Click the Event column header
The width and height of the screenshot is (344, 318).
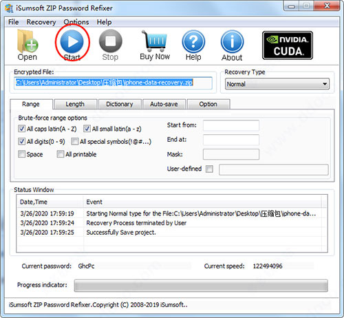(202, 202)
